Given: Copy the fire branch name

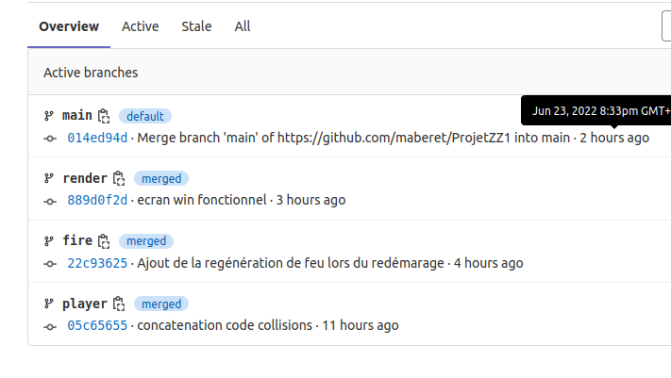Looking at the screenshot, I should [104, 241].
